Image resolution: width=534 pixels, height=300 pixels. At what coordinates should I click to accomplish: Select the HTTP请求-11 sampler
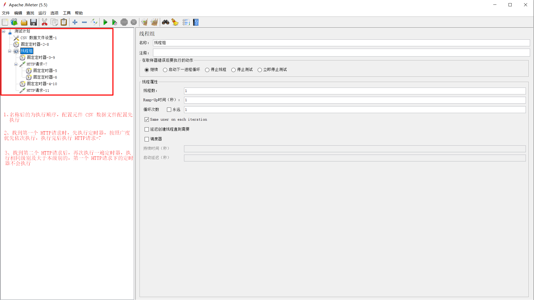click(x=38, y=90)
